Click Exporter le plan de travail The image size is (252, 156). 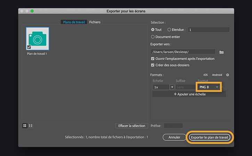[x=210, y=137]
